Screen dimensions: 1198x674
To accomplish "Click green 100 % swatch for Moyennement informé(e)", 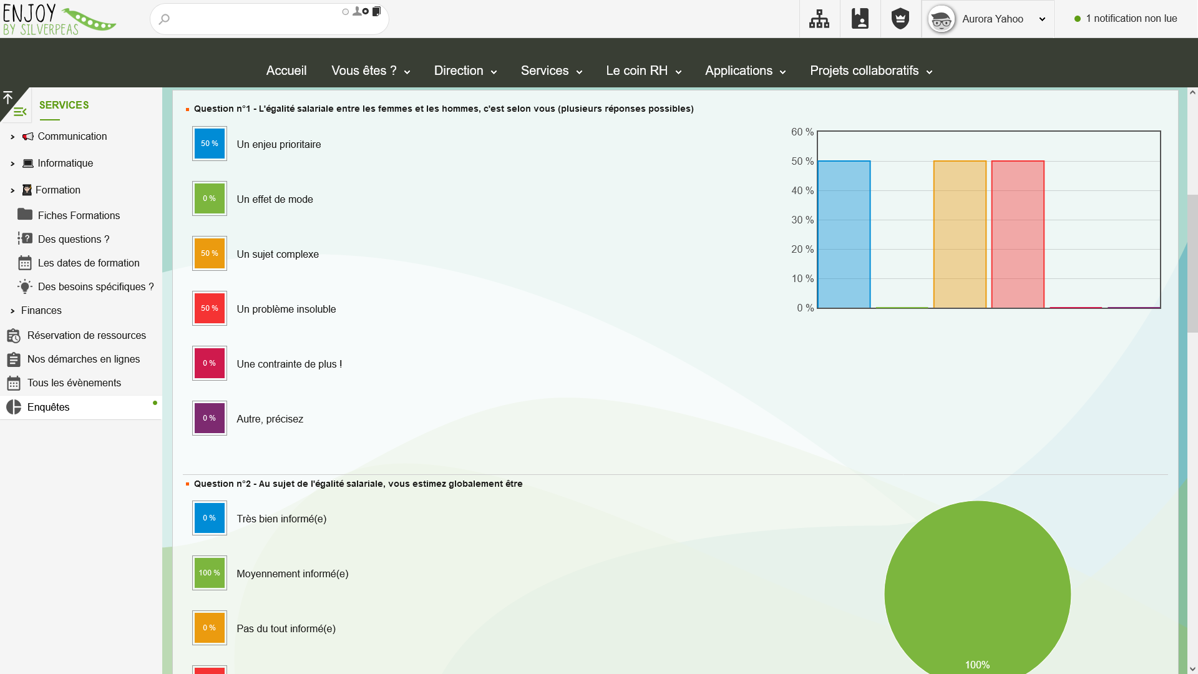I will click(x=210, y=573).
